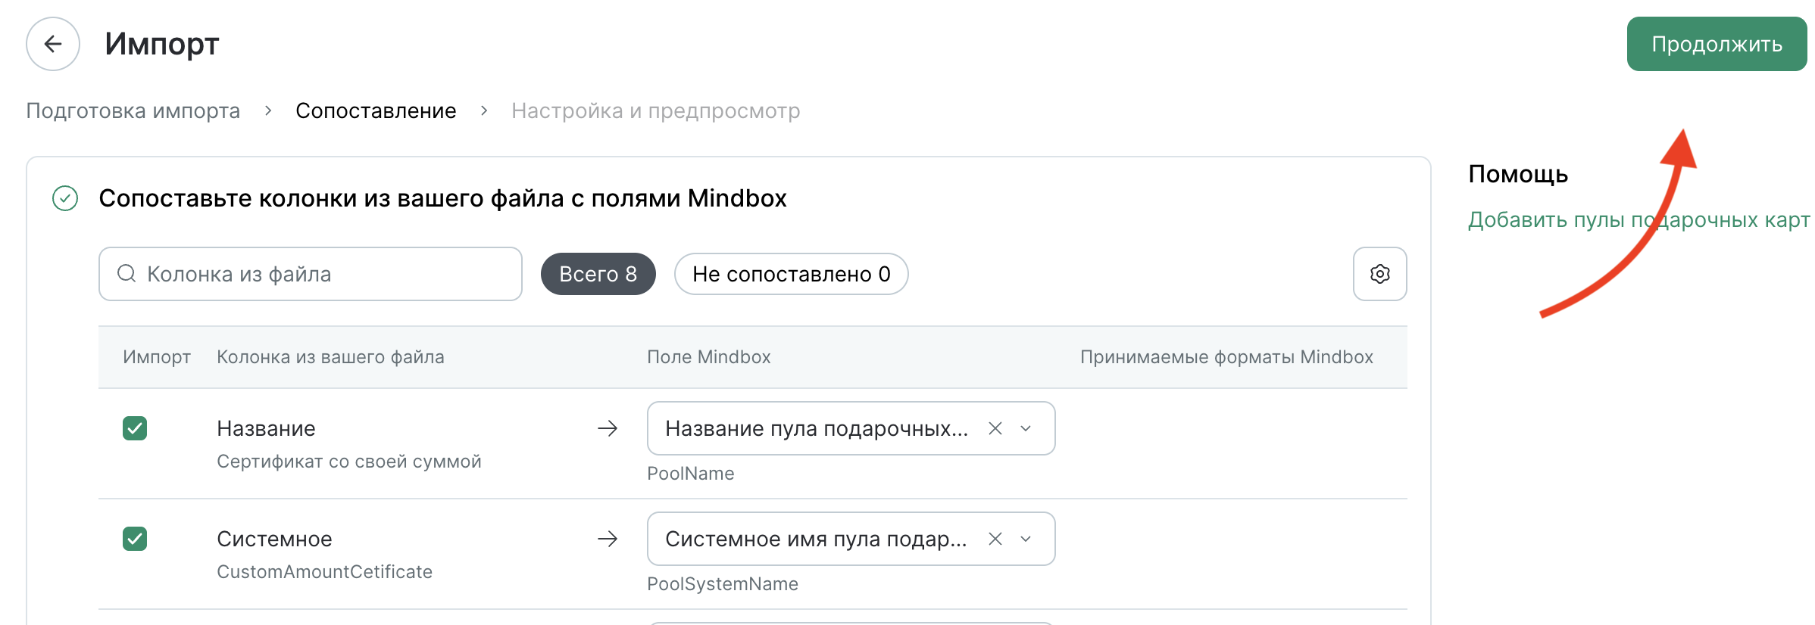Open the Название пула подарочных dropdown
Viewport: 1815px width, 625px height.
(851, 428)
